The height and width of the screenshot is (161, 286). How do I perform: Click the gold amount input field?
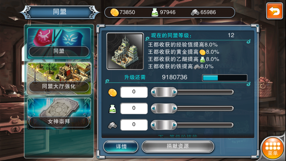[134, 92]
